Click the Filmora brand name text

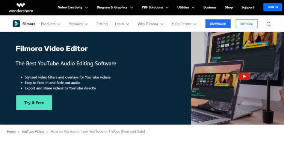tap(29, 24)
